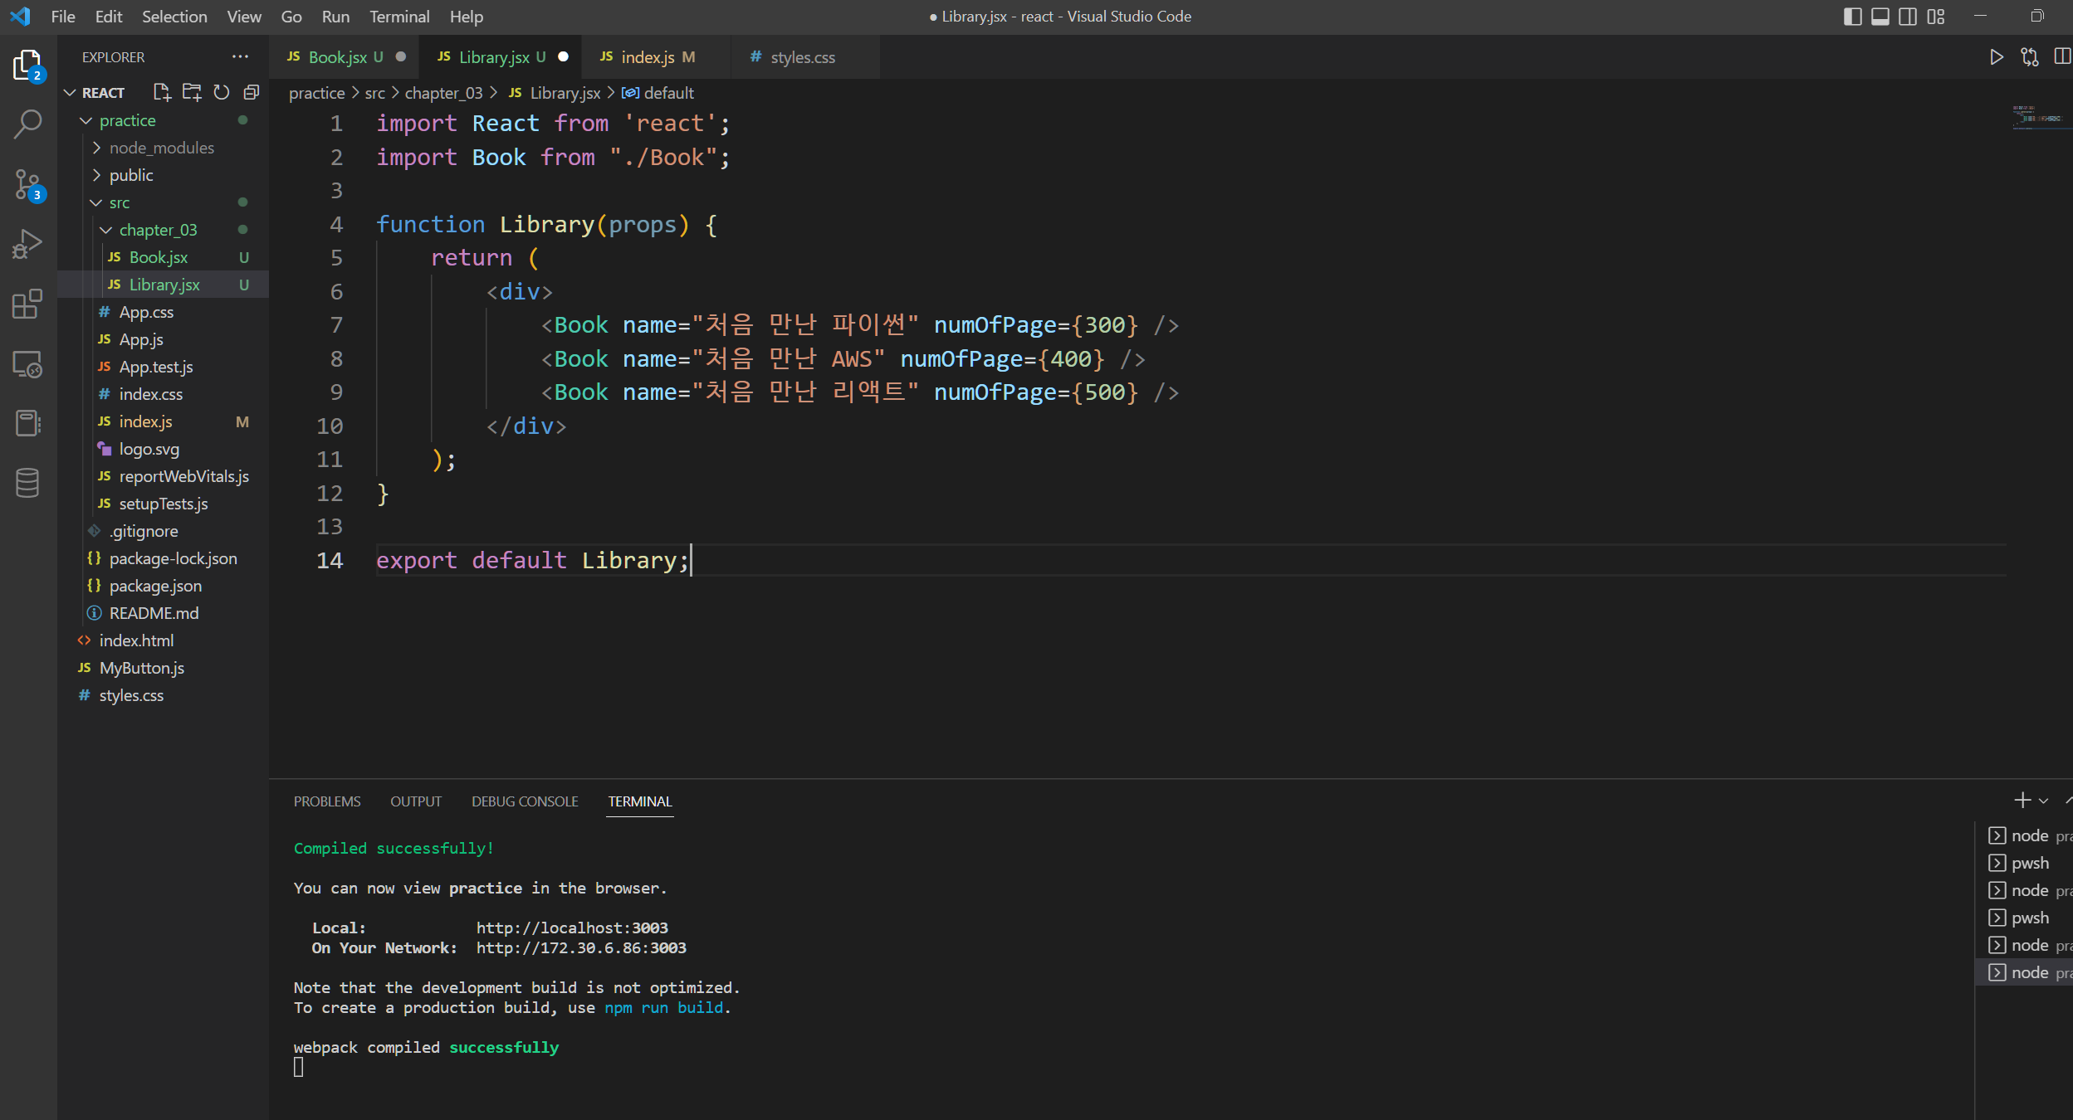Click src in the breadcrumb path
This screenshot has width=2073, height=1120.
[374, 93]
